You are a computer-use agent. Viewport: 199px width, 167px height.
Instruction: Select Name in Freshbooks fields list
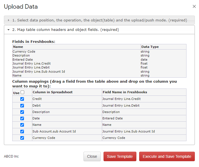[17, 75]
